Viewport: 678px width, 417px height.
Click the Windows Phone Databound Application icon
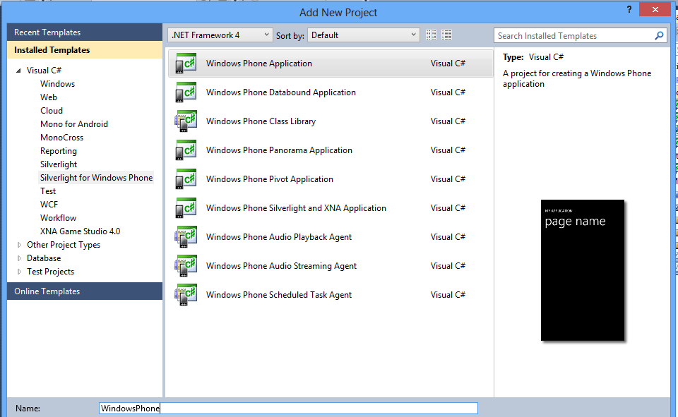pyautogui.click(x=186, y=92)
